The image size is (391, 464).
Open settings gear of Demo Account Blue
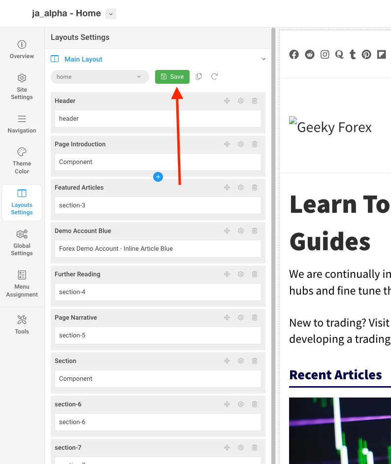tap(241, 231)
